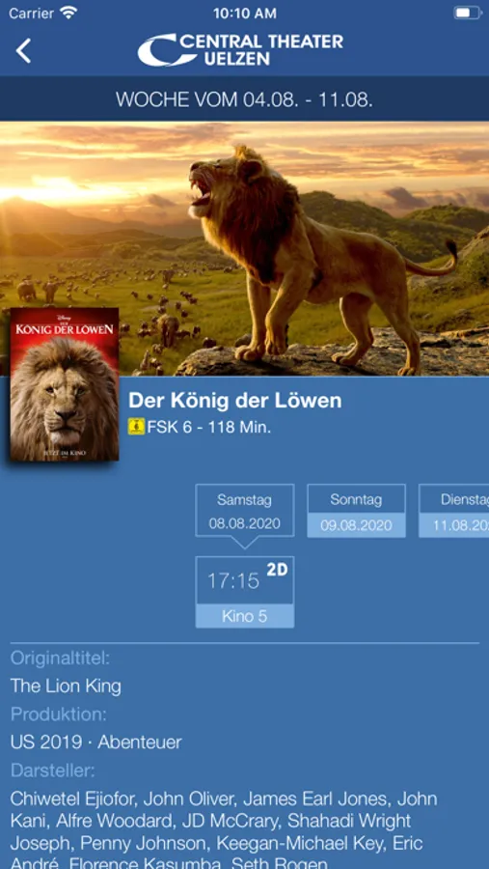
Task: Tap the Central Theater Uelzen logo
Action: click(x=240, y=50)
